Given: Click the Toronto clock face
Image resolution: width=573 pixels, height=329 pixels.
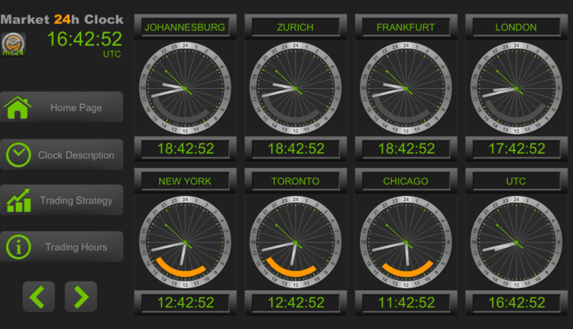Looking at the screenshot, I should [295, 243].
